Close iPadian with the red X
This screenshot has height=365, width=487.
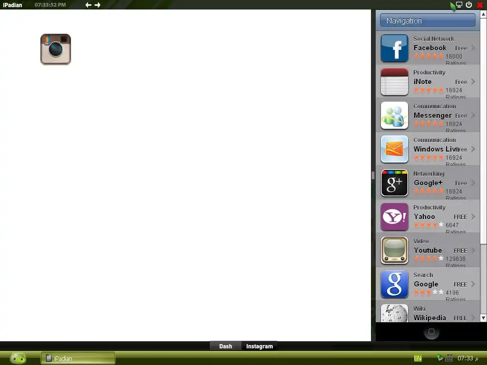(480, 5)
